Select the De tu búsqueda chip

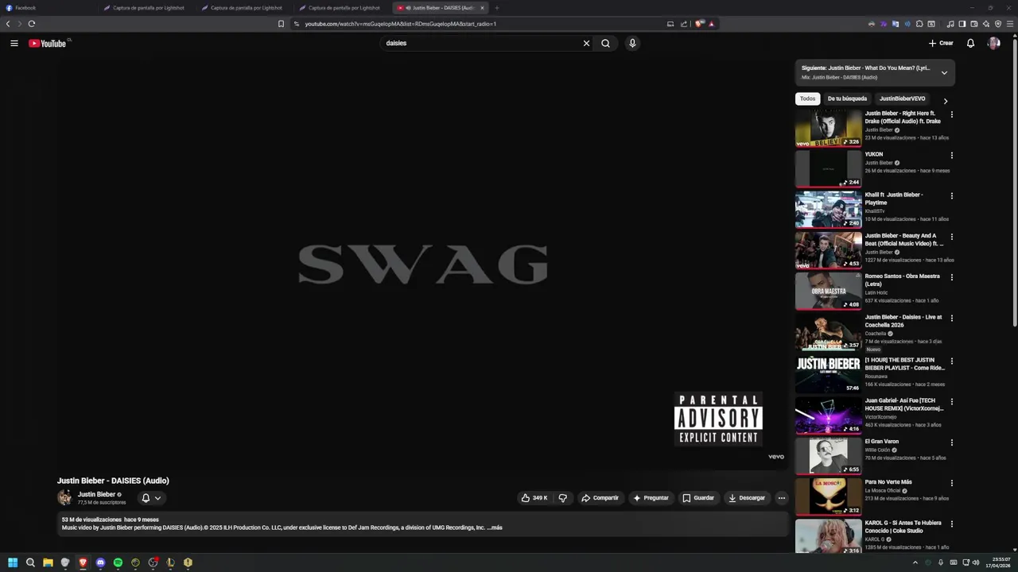coord(847,99)
